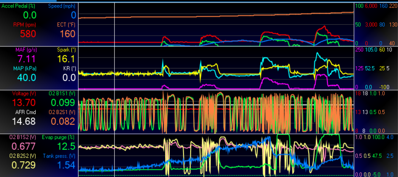Click the O2 B2S1 (V) channel label
The height and width of the screenshot is (177, 398).
click(x=62, y=112)
